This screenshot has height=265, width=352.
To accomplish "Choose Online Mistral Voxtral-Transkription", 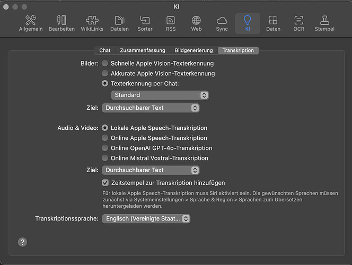I will click(105, 158).
